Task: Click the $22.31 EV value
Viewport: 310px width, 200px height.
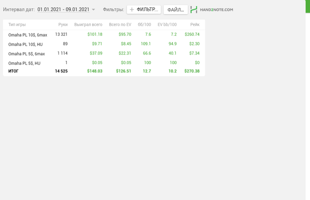Action: [125, 53]
